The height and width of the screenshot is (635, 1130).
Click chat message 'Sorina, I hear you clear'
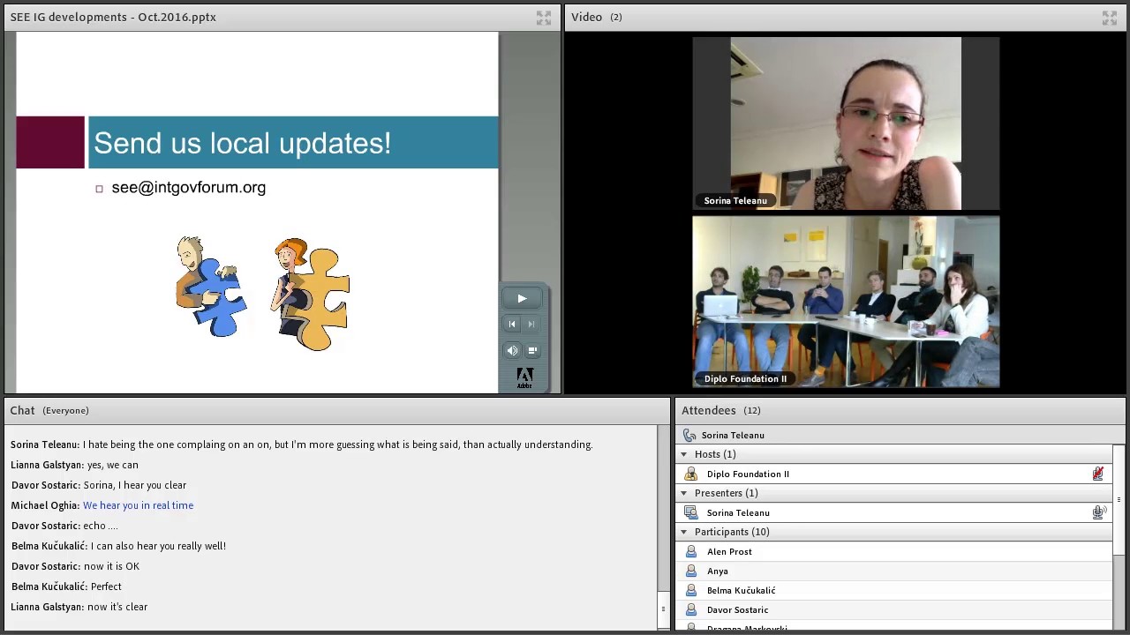135,485
